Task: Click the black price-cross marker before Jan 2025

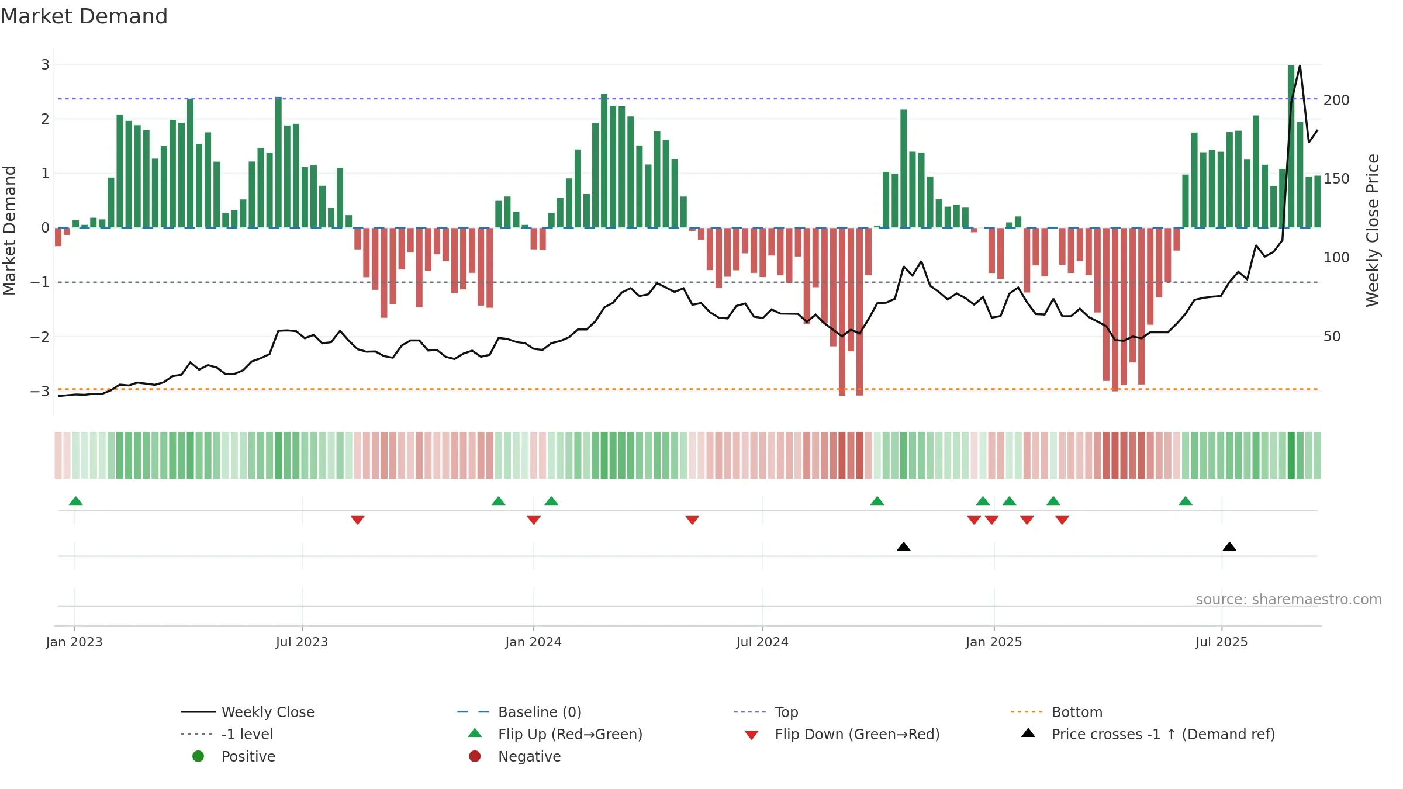Action: 904,546
